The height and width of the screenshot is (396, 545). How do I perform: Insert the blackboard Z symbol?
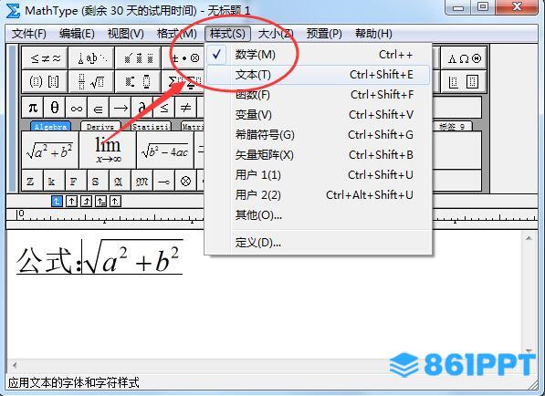coord(32,181)
